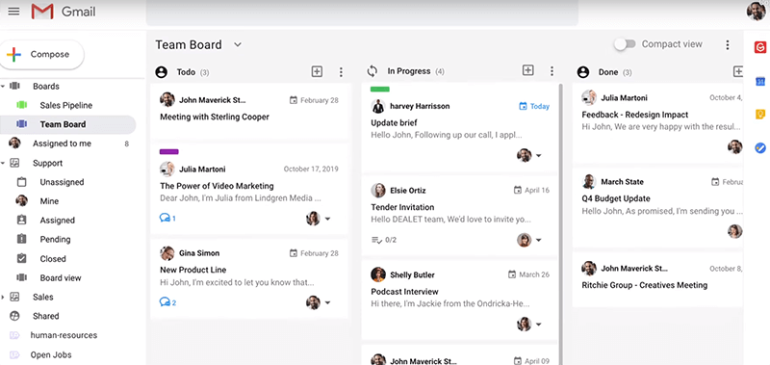Click the purple label on Julia Martoni card
The width and height of the screenshot is (770, 365).
(169, 152)
